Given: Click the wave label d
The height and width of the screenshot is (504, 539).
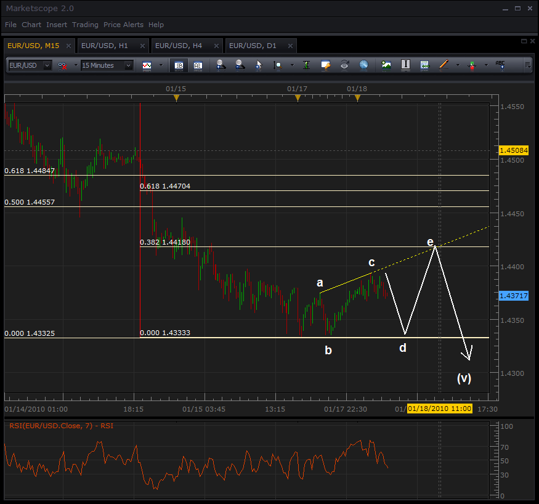Looking at the screenshot, I should (403, 348).
